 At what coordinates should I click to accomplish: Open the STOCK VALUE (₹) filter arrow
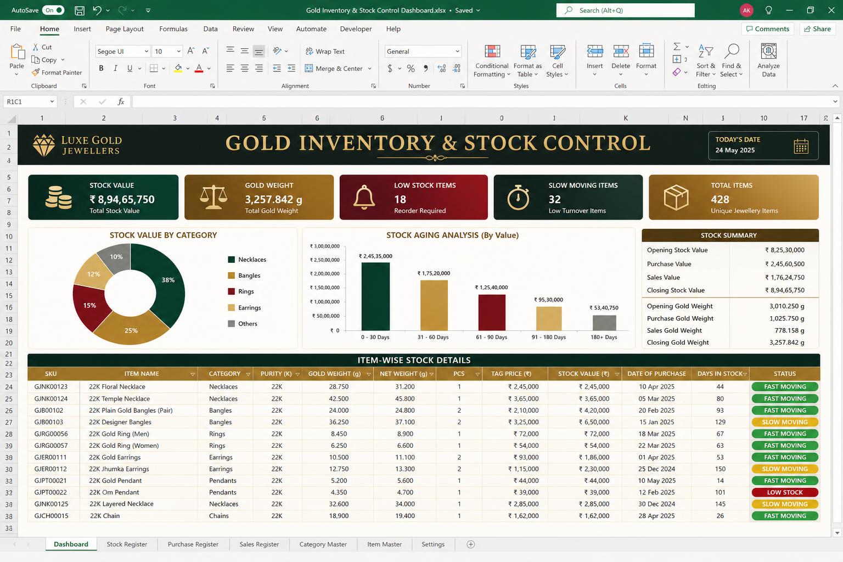tap(617, 374)
